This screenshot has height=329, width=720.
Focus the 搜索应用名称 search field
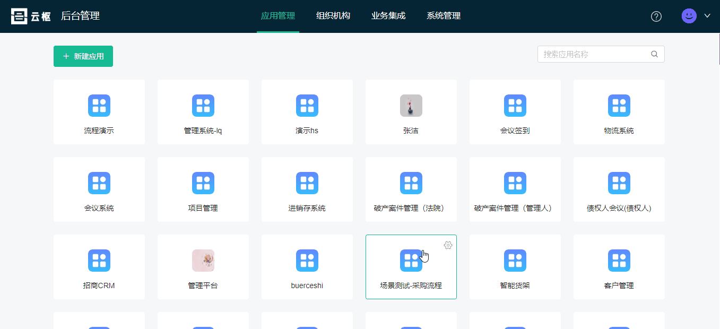click(x=601, y=54)
